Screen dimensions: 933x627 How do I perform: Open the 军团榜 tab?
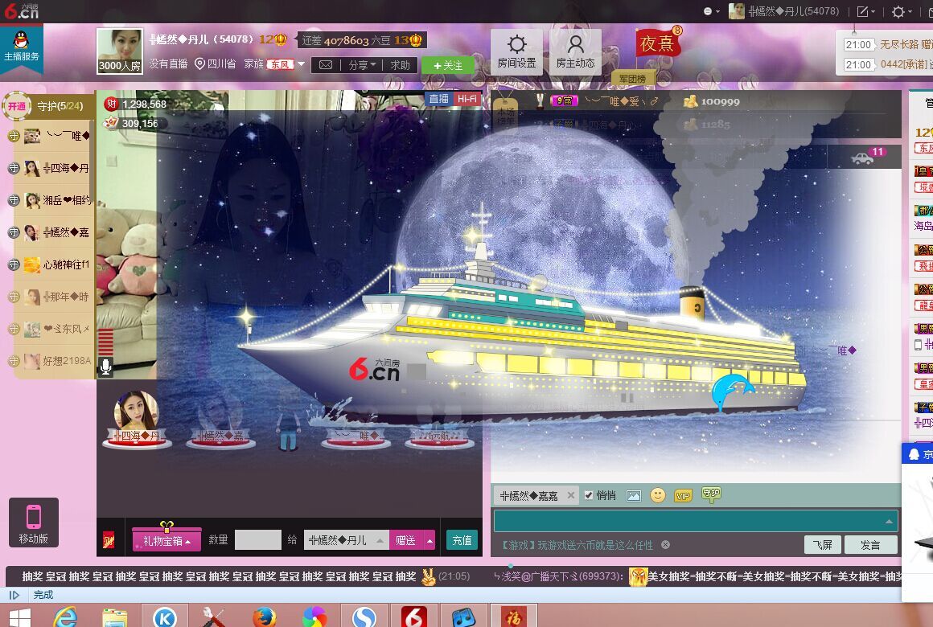(x=632, y=79)
